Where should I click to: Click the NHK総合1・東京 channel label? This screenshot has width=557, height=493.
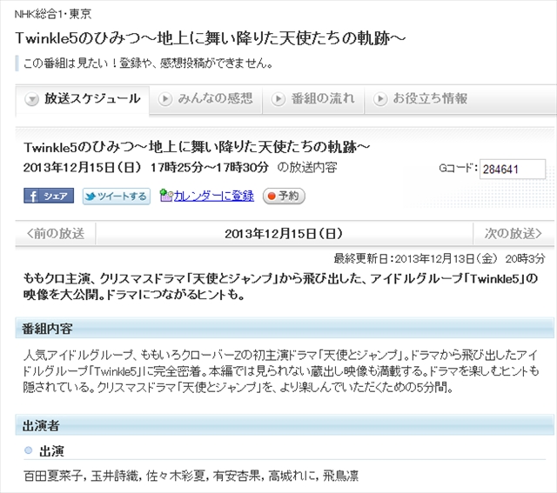click(53, 14)
